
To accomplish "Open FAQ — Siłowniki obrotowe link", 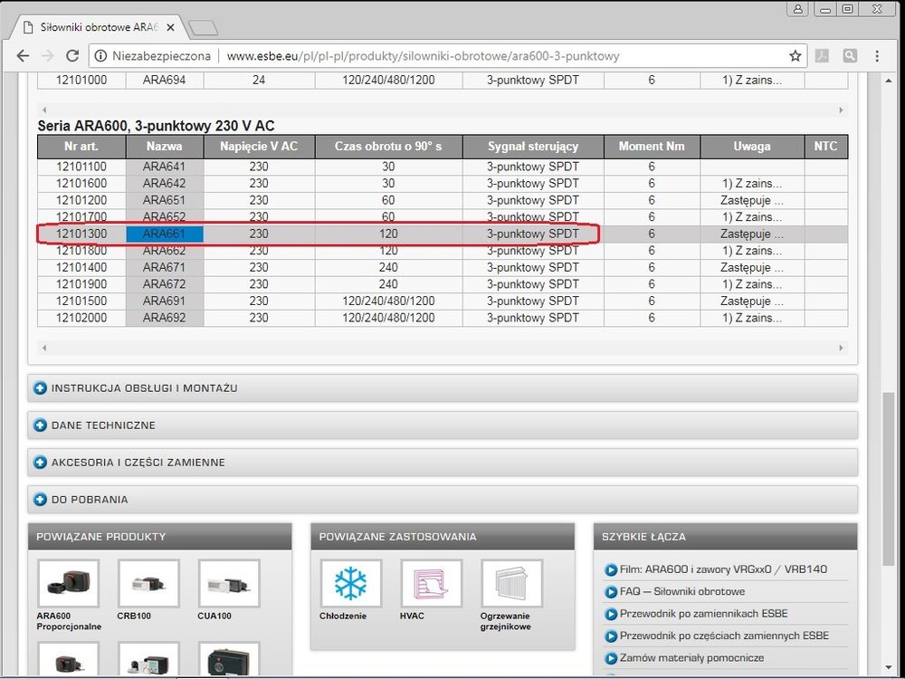I will (x=683, y=591).
